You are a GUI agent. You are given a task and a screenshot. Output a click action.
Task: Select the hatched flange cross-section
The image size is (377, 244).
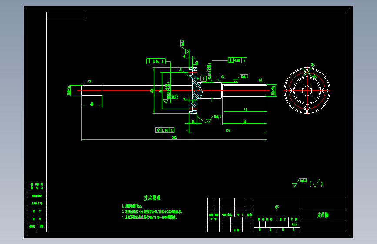pos(195,91)
